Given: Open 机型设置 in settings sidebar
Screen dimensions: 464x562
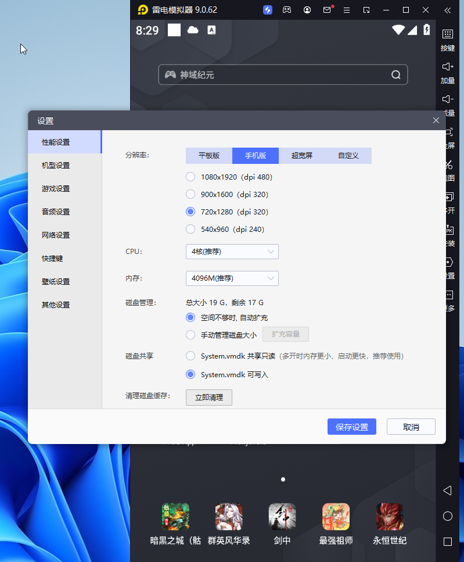Looking at the screenshot, I should pyautogui.click(x=65, y=165).
